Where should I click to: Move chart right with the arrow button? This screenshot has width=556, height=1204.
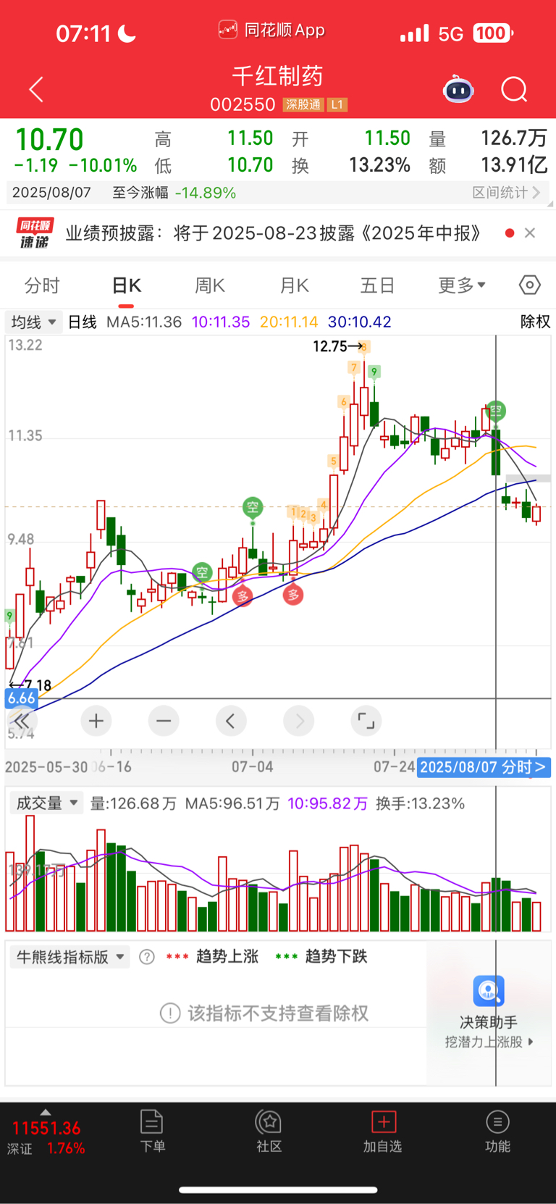tap(299, 721)
